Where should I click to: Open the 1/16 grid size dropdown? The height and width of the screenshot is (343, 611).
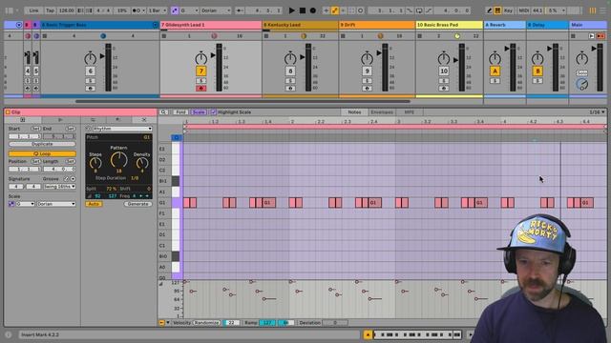click(597, 112)
